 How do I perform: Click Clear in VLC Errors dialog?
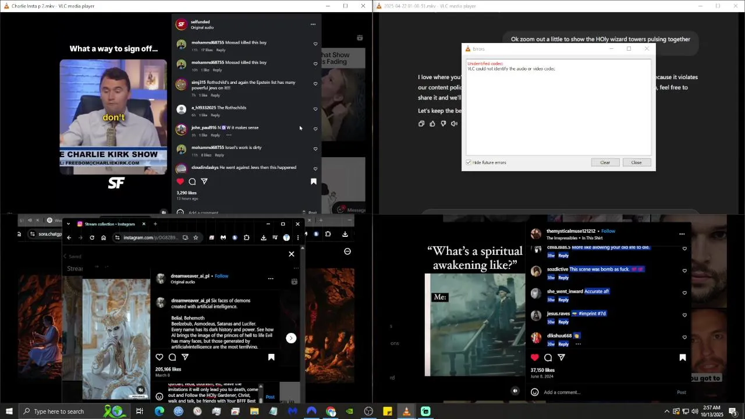[x=605, y=162]
